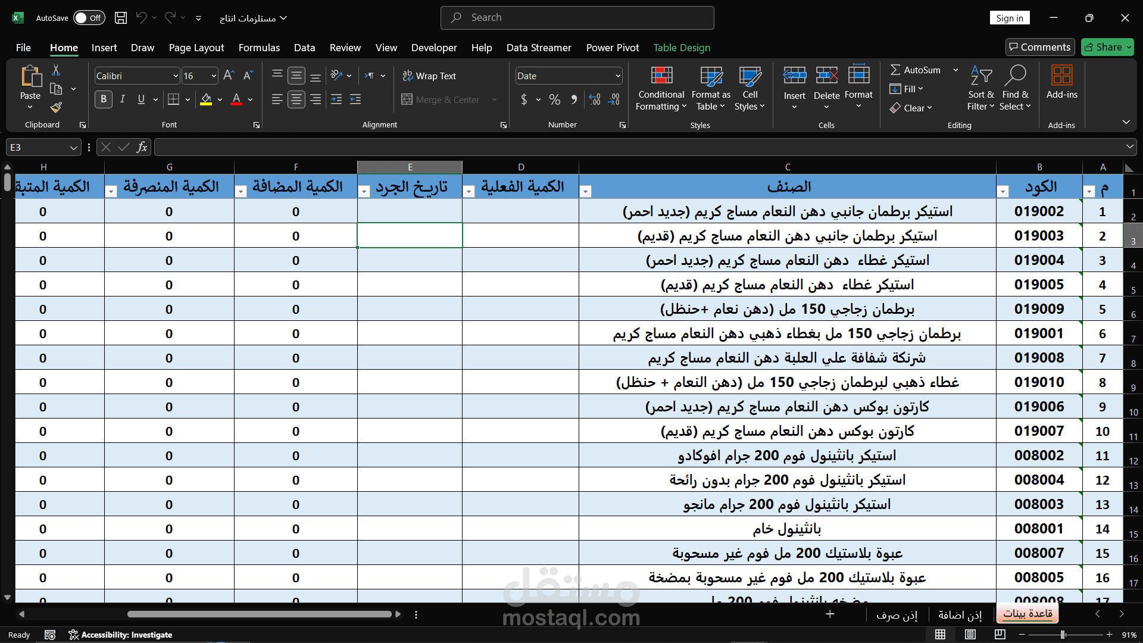The width and height of the screenshot is (1143, 643).
Task: Toggle Middle Align vertical alignment
Action: pos(296,76)
